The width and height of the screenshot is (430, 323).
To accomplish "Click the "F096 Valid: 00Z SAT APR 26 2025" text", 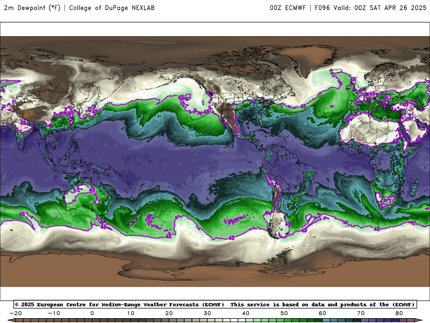I will [370, 8].
